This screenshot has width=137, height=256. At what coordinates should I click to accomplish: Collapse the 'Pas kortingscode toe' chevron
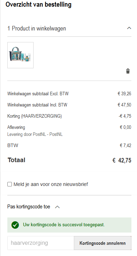point(57,207)
